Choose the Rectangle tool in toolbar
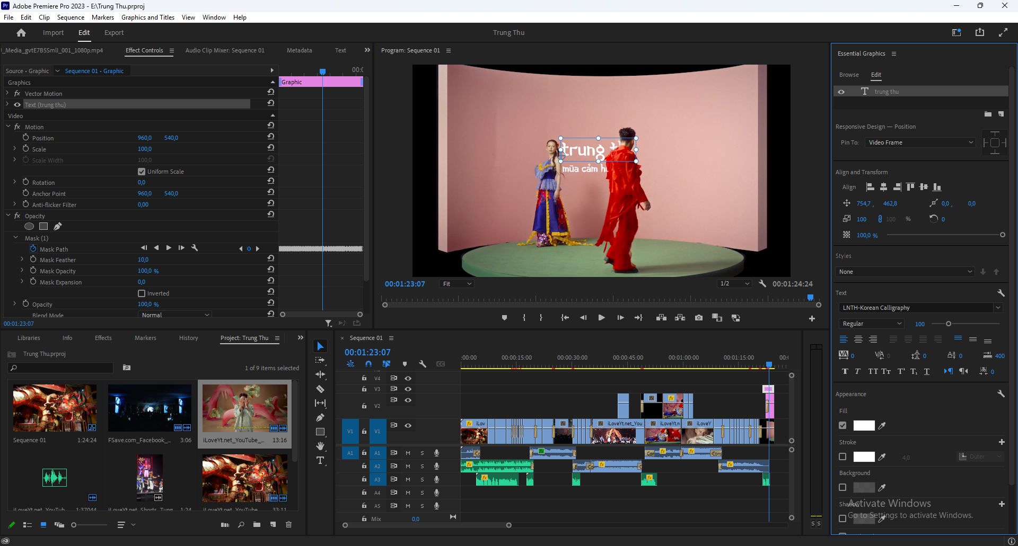The width and height of the screenshot is (1018, 546). tap(320, 432)
